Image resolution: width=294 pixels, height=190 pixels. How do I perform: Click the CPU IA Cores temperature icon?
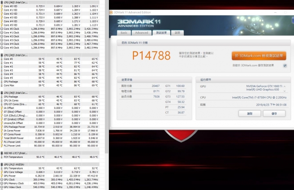[x=2, y=100]
